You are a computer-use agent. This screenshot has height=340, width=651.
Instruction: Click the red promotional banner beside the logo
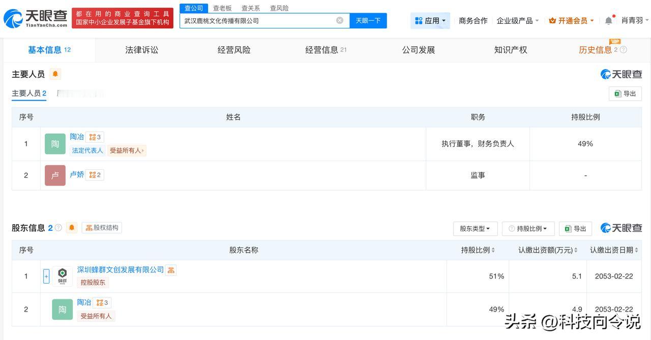(123, 18)
